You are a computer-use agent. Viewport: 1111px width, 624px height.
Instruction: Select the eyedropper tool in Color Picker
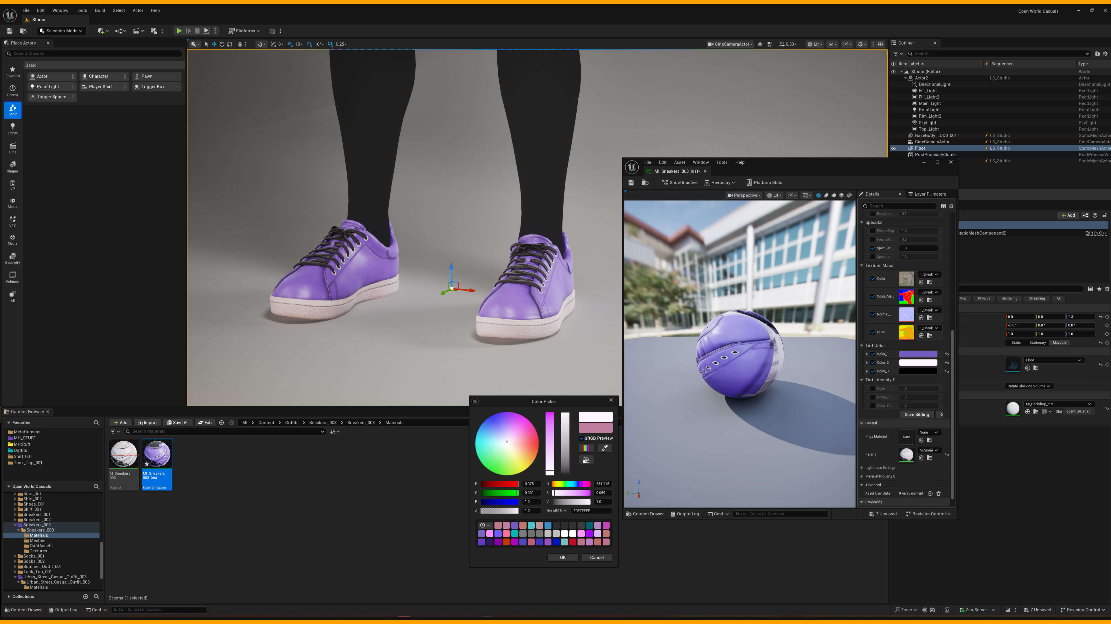(604, 448)
